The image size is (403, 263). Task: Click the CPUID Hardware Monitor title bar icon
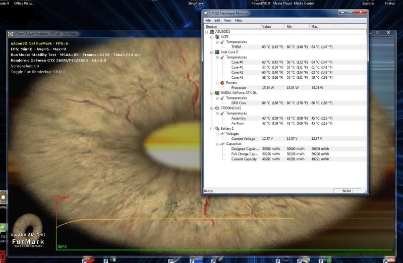coord(206,13)
